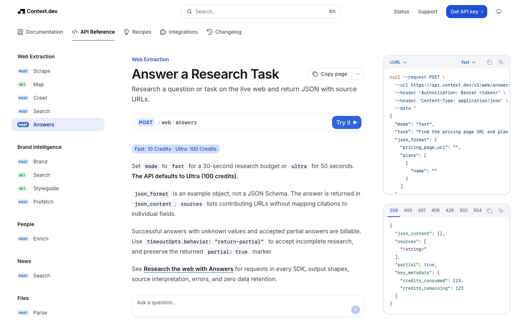Image resolution: width=522 pixels, height=326 pixels.
Task: Open the Answers endpoint page
Action: coord(58,125)
